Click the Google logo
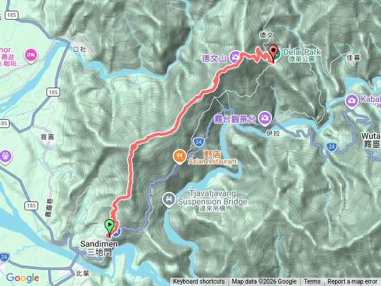The image size is (381, 286). (23, 278)
